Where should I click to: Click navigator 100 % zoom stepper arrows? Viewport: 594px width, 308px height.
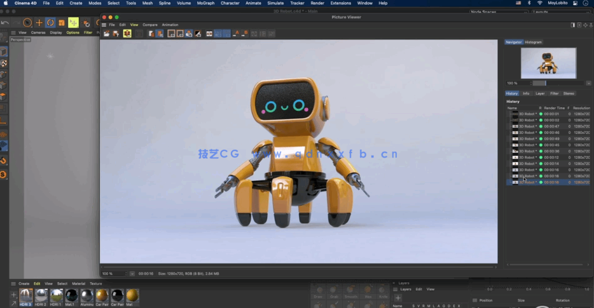pyautogui.click(x=531, y=83)
